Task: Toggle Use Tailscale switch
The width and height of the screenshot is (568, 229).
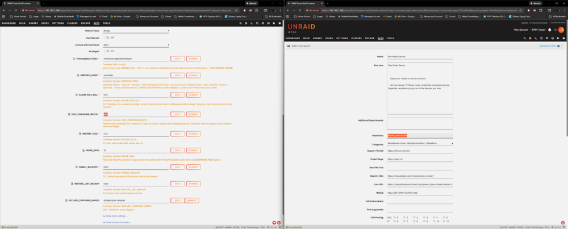Action: click(107, 38)
